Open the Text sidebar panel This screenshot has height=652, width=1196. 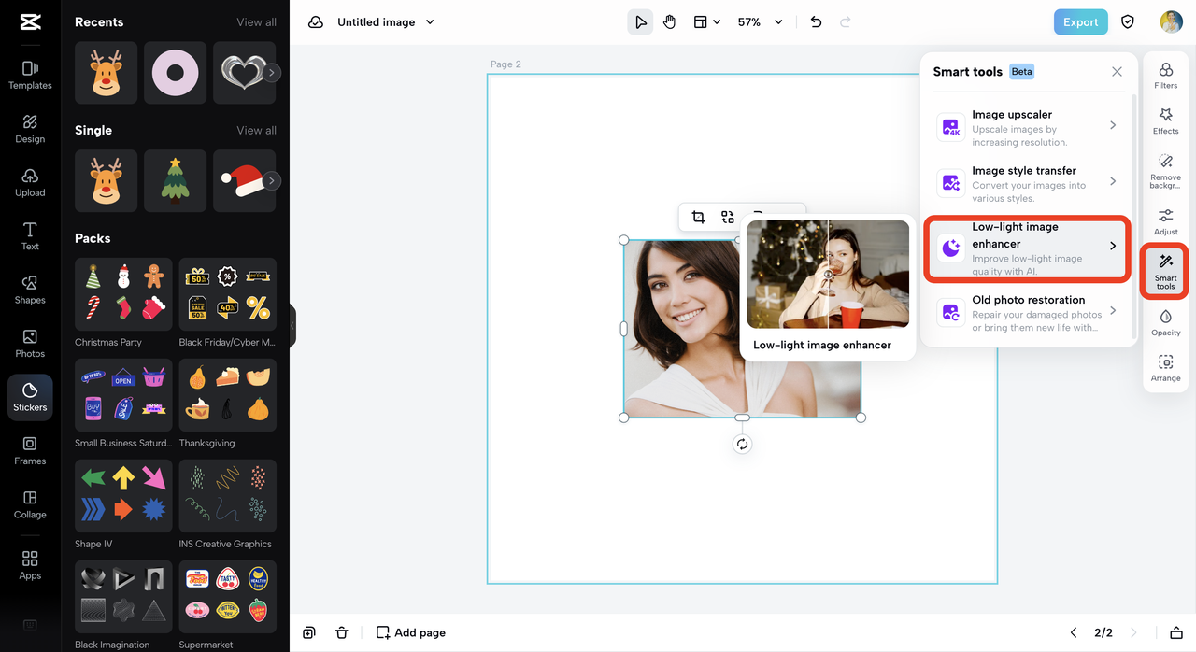30,236
